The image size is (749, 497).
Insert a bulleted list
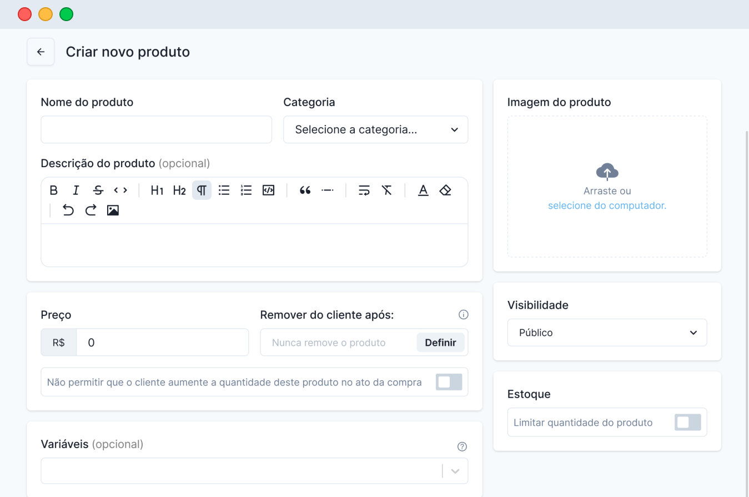pos(224,190)
